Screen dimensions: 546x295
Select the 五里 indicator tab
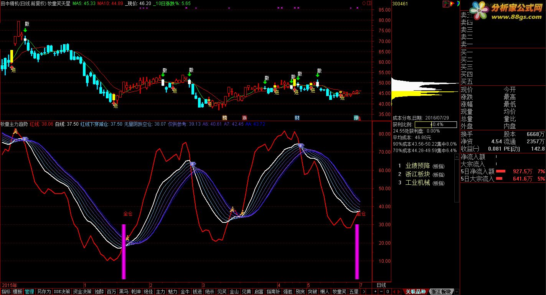click(x=354, y=292)
